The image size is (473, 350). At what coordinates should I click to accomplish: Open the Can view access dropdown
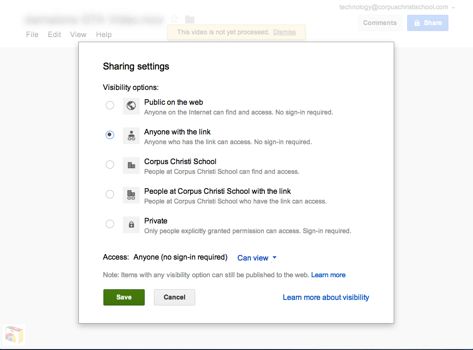(x=257, y=258)
